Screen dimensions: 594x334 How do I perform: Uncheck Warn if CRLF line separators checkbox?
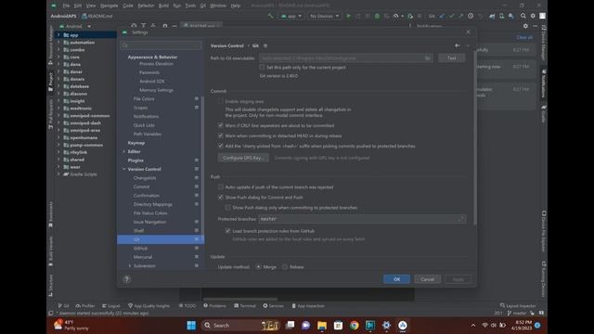coord(221,125)
